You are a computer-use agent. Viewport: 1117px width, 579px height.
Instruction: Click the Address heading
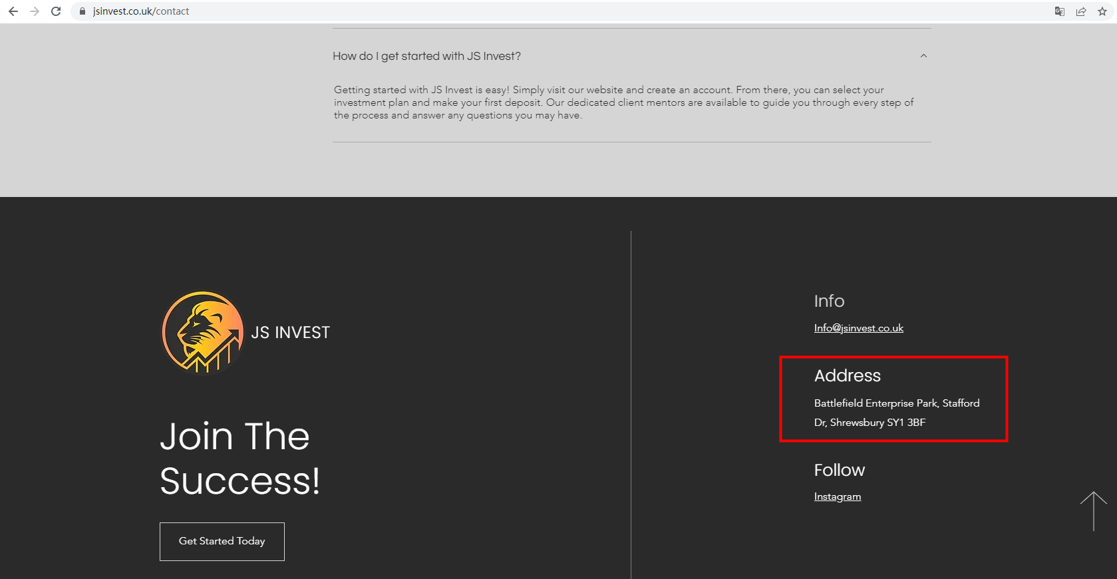pos(847,376)
